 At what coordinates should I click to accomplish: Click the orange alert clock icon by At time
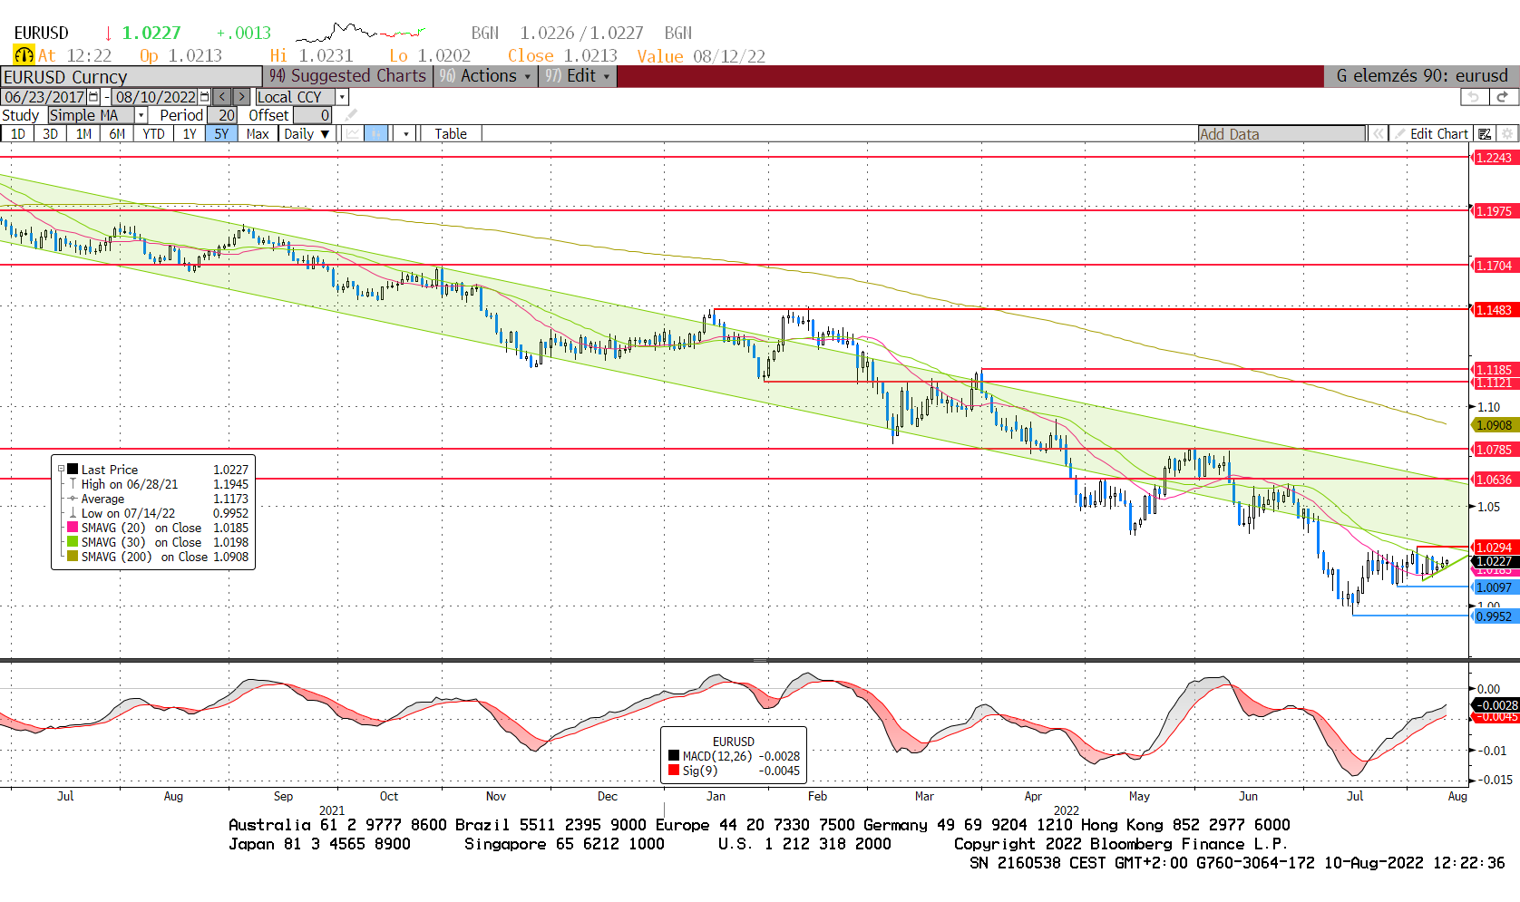tap(24, 55)
